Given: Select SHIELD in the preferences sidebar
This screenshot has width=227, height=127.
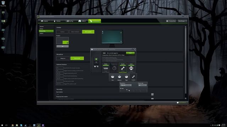Looking at the screenshot, I should pyautogui.click(x=46, y=33).
